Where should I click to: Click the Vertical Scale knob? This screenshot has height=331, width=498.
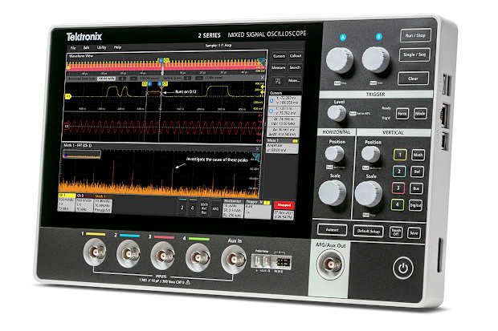369,194
